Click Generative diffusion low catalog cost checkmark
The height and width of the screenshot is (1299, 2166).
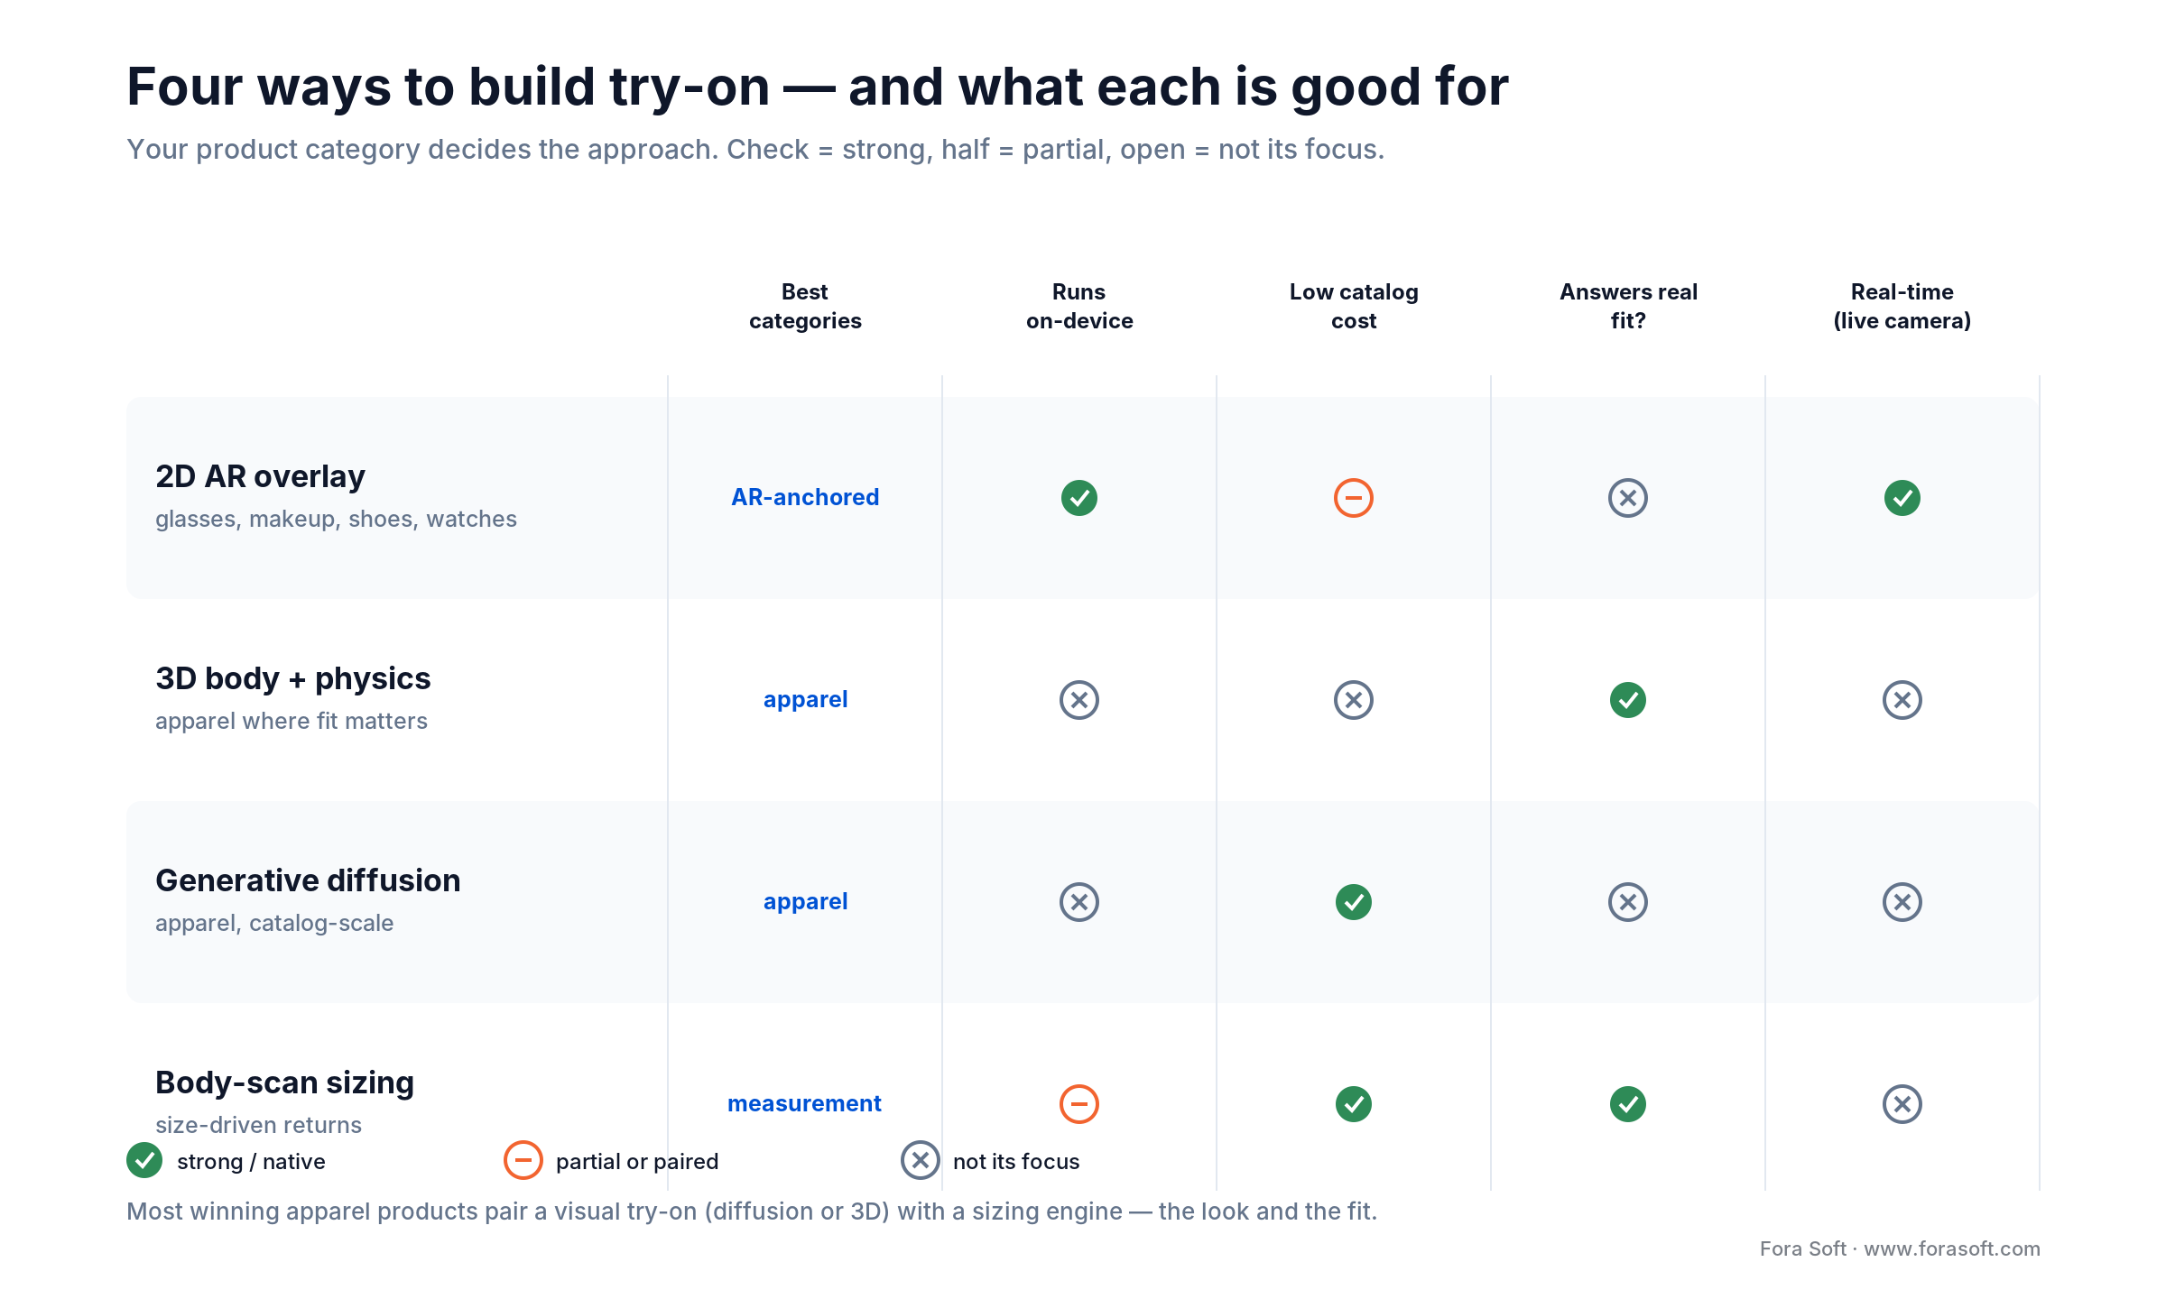[x=1353, y=902]
